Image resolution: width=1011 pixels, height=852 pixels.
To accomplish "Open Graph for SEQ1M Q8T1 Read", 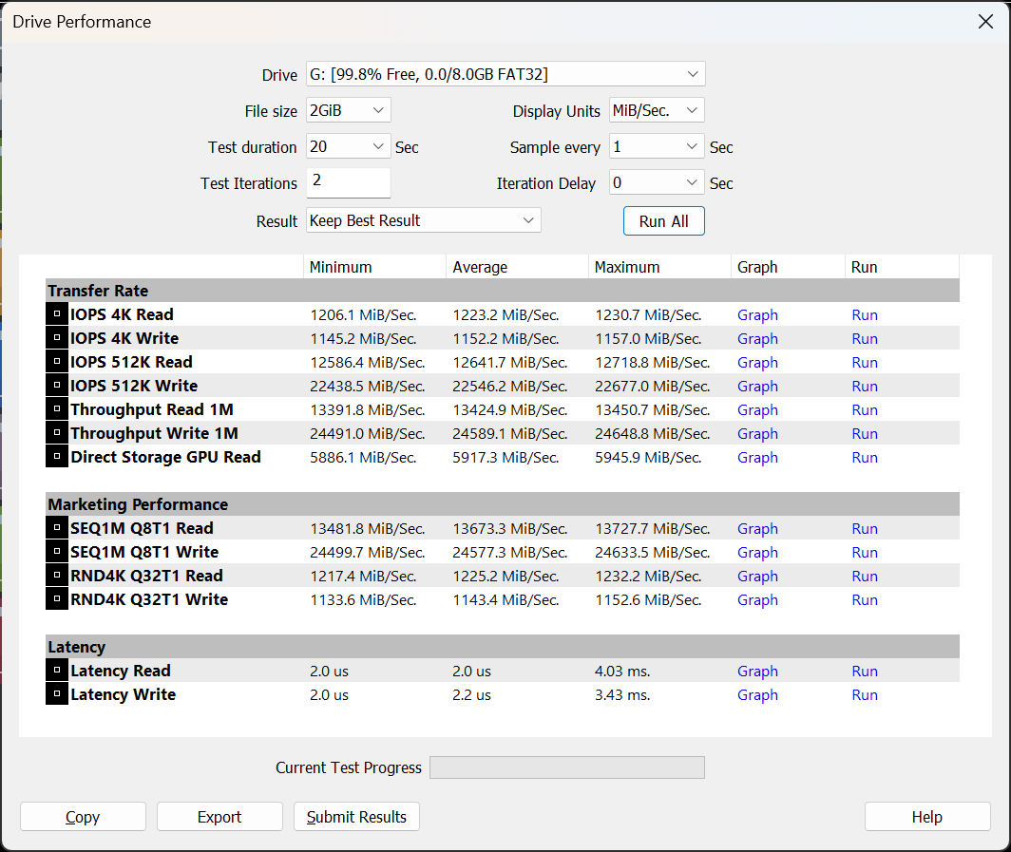I will tap(757, 528).
